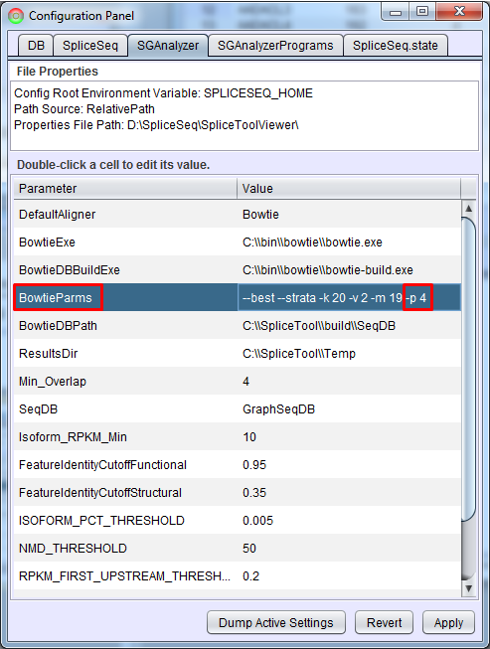Click the scrollbar down arrow

468,588
